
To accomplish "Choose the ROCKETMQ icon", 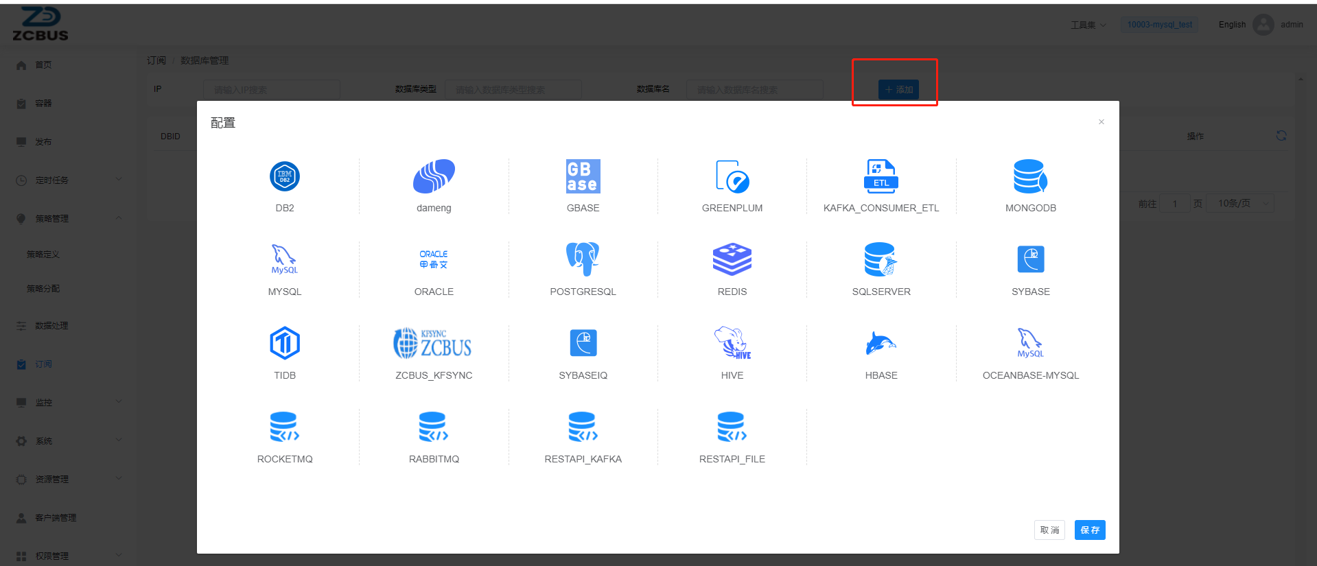I will coord(284,427).
